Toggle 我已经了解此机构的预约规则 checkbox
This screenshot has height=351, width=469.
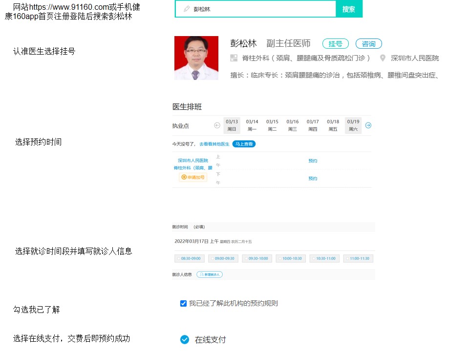tap(183, 303)
